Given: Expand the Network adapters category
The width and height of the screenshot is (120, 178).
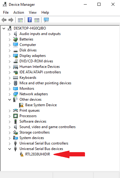Looking at the screenshot, I should tap(10, 94).
